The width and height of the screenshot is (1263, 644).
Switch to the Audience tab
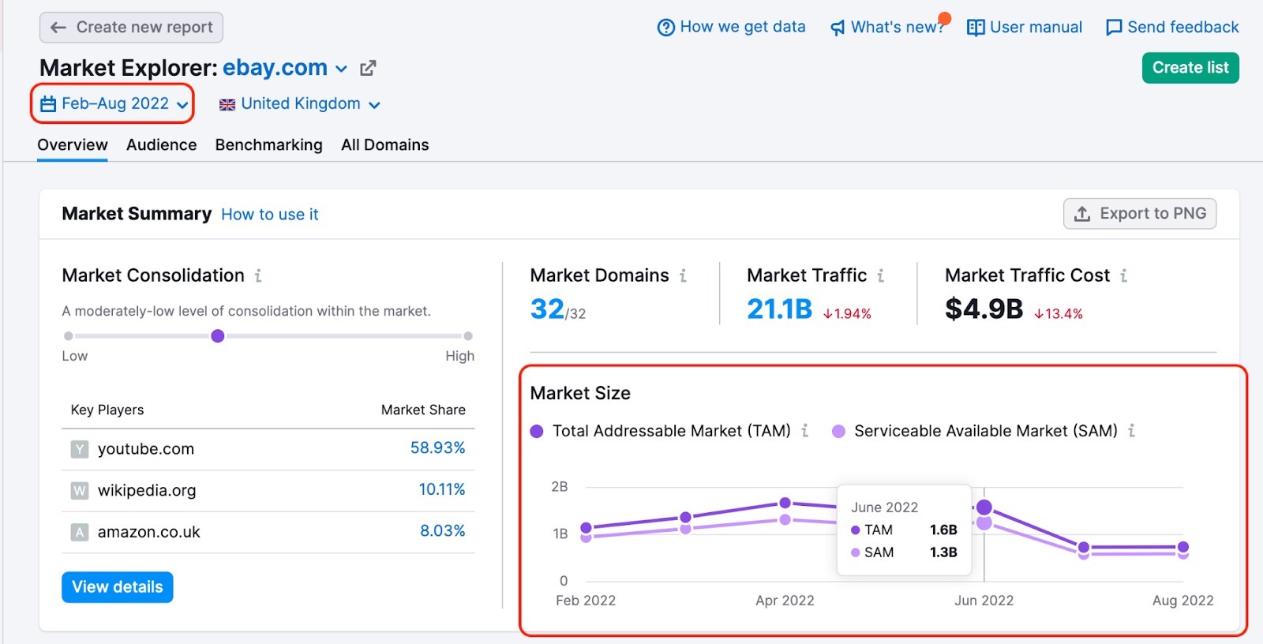click(x=162, y=145)
